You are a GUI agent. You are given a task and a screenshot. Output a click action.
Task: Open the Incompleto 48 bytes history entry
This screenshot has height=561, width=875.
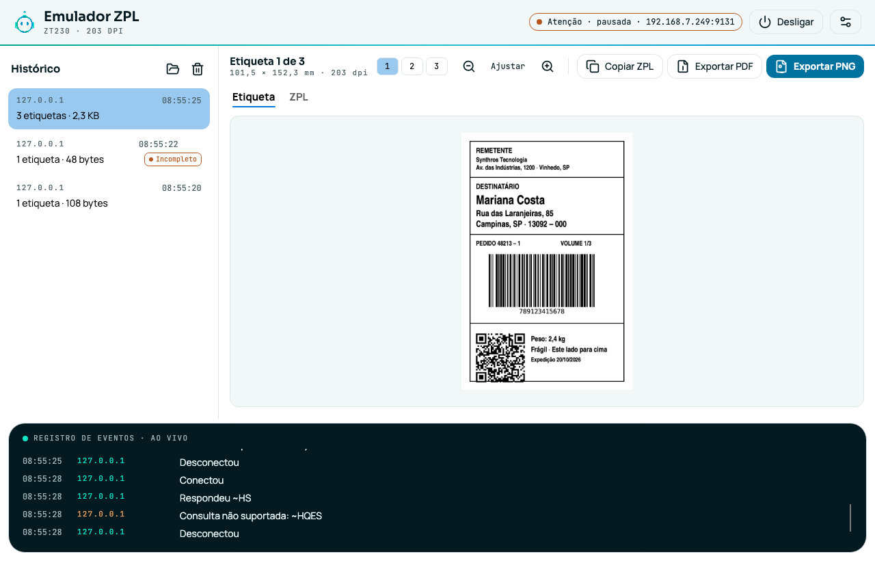(109, 152)
